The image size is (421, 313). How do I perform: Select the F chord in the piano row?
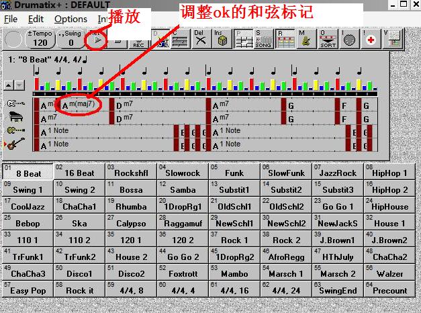click(344, 119)
